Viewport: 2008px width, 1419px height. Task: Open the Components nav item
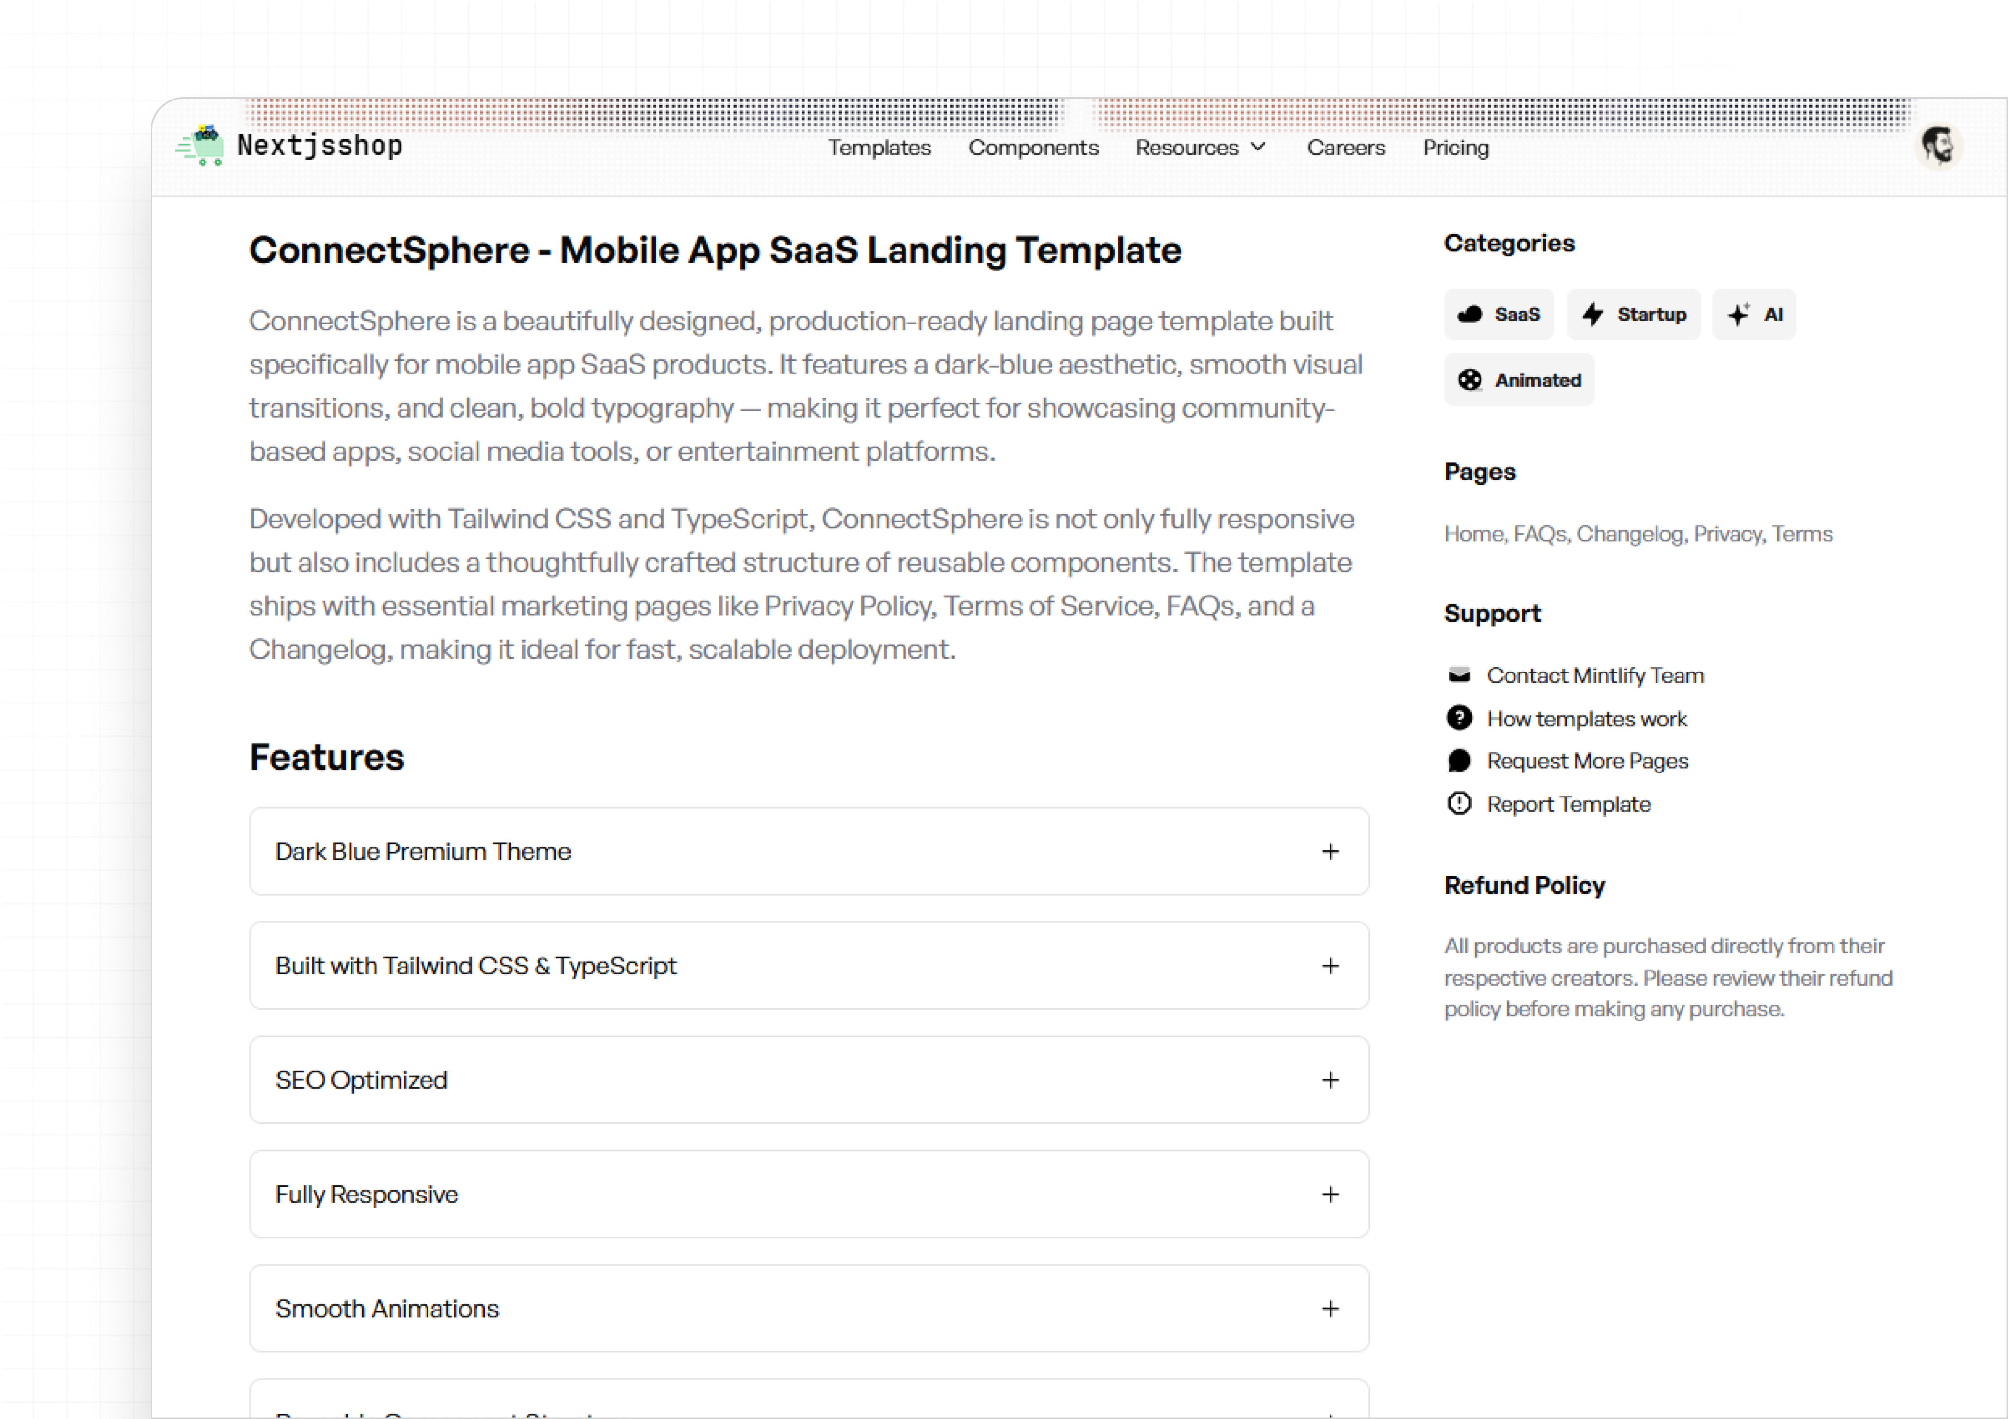1033,148
